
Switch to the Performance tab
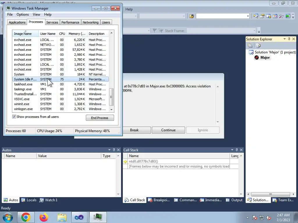pyautogui.click(x=70, y=22)
